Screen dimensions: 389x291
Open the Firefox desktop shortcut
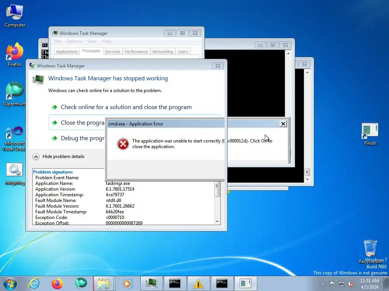tap(15, 55)
